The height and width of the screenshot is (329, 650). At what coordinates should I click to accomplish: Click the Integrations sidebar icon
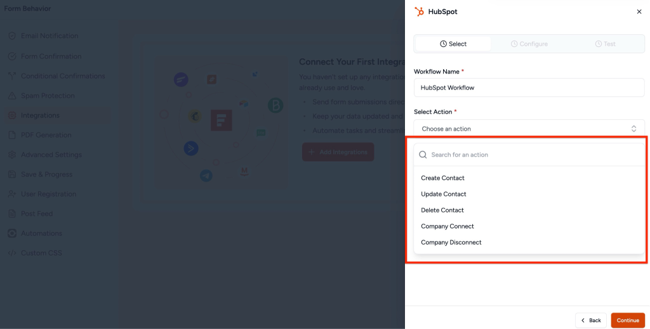[x=12, y=115]
